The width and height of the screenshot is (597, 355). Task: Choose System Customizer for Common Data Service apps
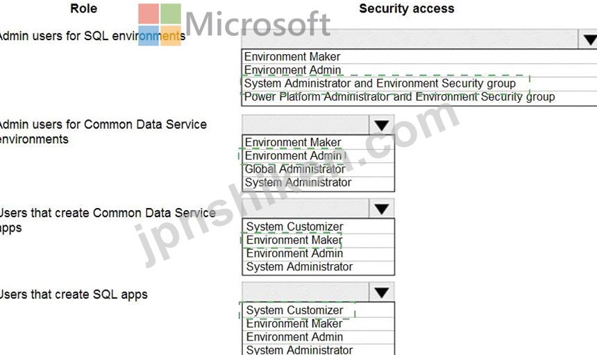pyautogui.click(x=319, y=227)
